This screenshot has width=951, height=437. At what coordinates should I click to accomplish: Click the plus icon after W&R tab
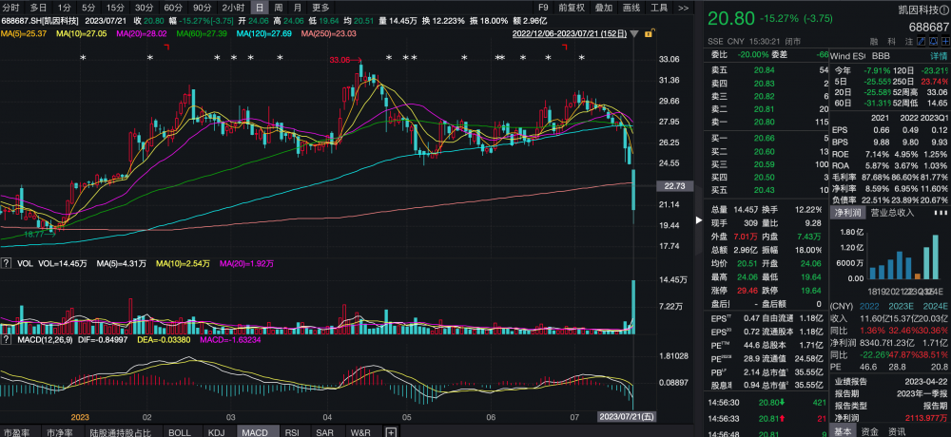point(391,432)
